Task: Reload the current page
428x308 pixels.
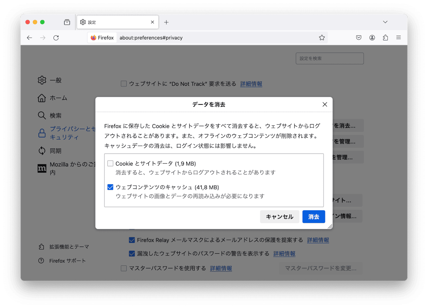Action: (x=56, y=38)
